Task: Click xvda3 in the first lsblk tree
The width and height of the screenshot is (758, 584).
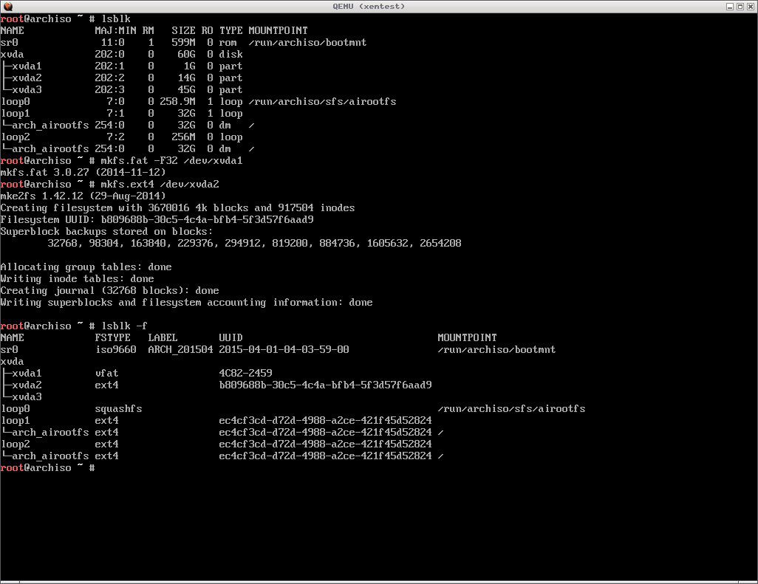Action: point(27,89)
